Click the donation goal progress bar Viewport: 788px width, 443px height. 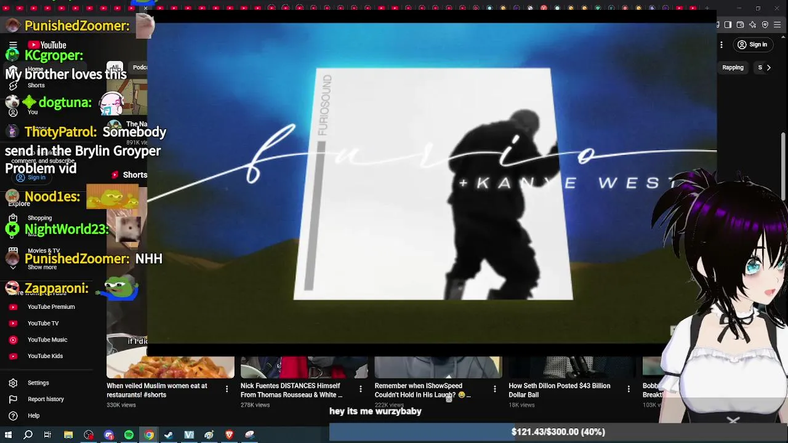click(558, 432)
